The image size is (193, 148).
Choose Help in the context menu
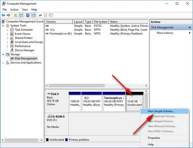coord(164,145)
